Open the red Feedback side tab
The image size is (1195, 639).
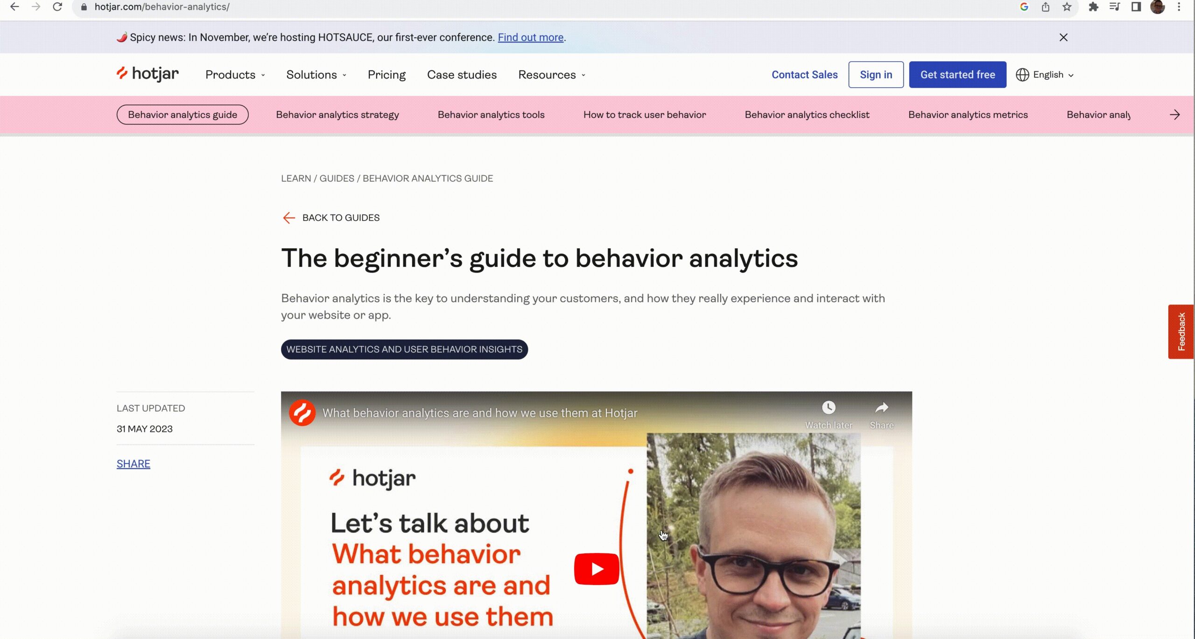(1181, 332)
